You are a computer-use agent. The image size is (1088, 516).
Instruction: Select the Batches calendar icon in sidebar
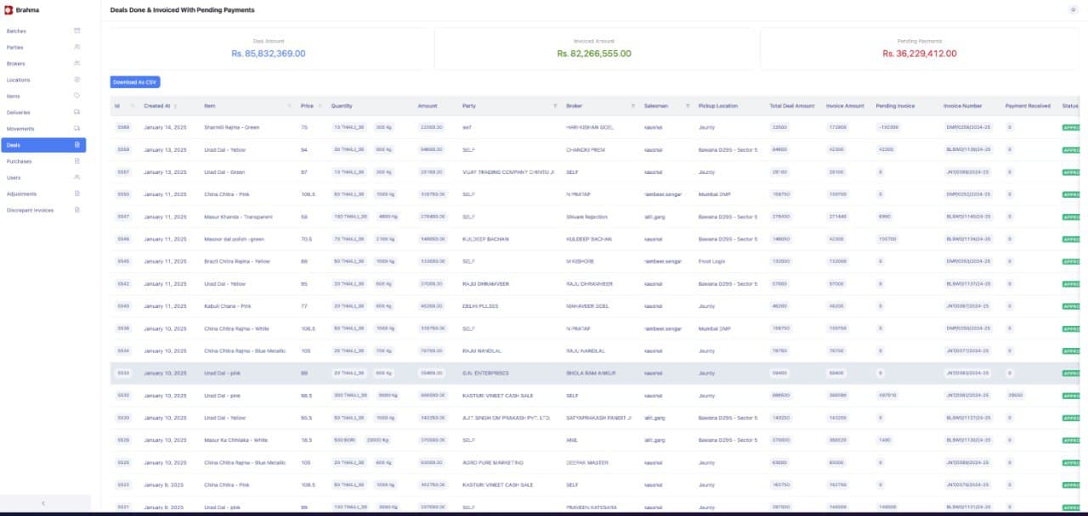[x=76, y=31]
